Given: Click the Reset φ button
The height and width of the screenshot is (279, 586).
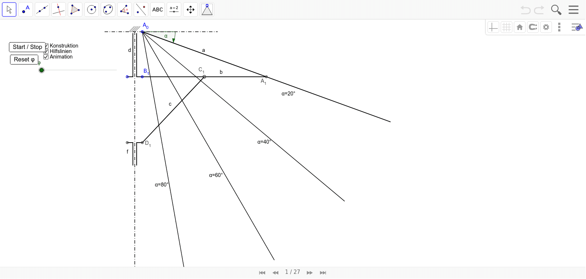Looking at the screenshot, I should [24, 60].
